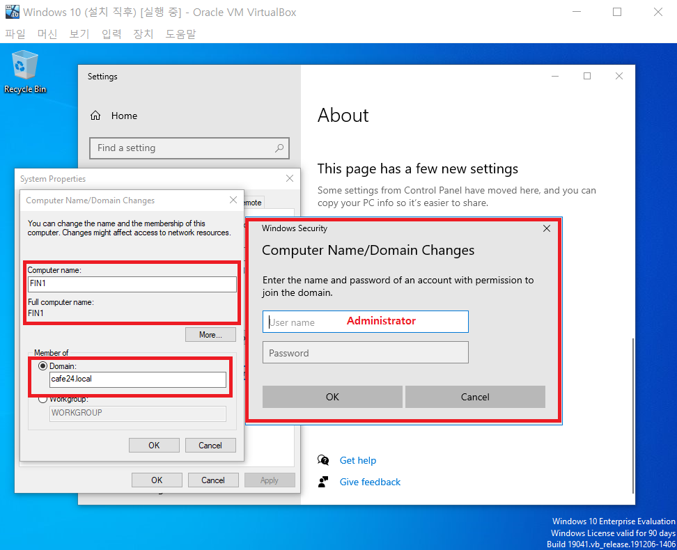Close the Computer Name/Domain Changes dialog

point(233,200)
